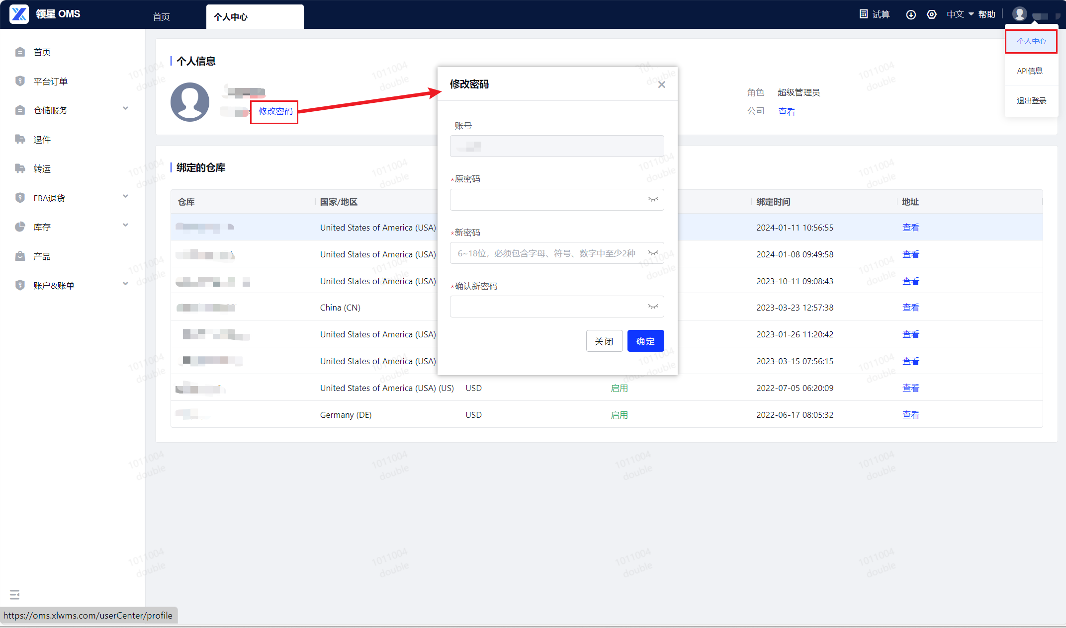Click the 产品 sidebar label

(42, 256)
